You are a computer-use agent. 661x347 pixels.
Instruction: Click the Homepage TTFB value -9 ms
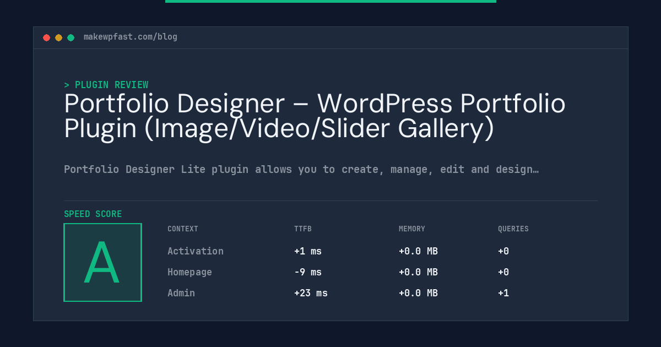[308, 272]
